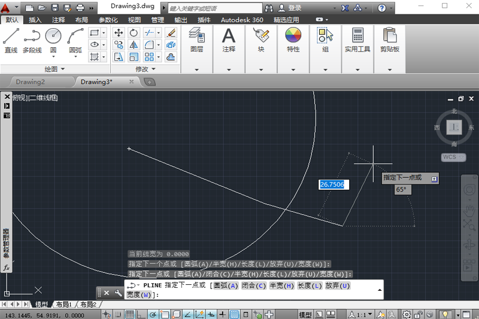
Task: Select the Line (直线) draw tool
Action: 11,41
